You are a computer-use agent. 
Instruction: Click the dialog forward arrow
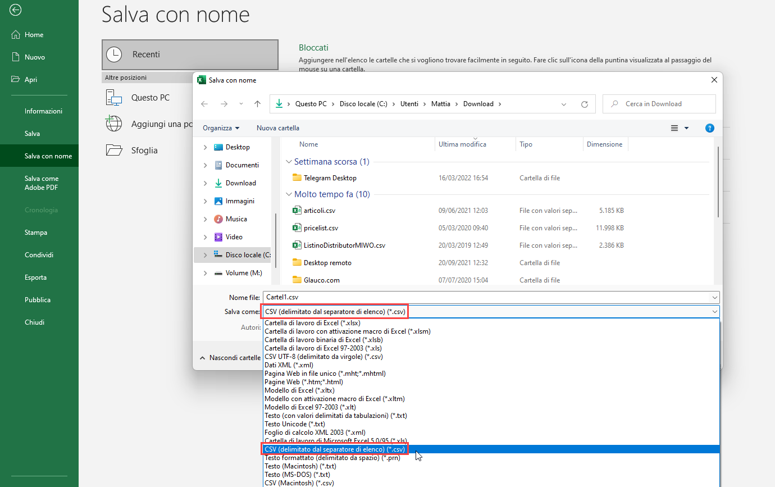(224, 104)
